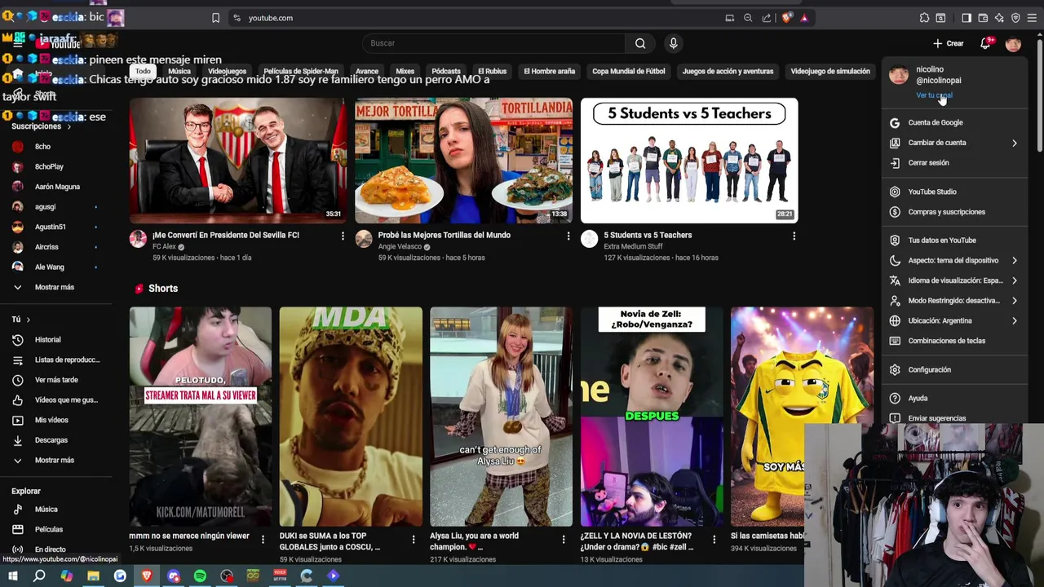This screenshot has height=587, width=1044.
Task: Expand Mostrar más under subscriptions
Action: [x=54, y=287]
